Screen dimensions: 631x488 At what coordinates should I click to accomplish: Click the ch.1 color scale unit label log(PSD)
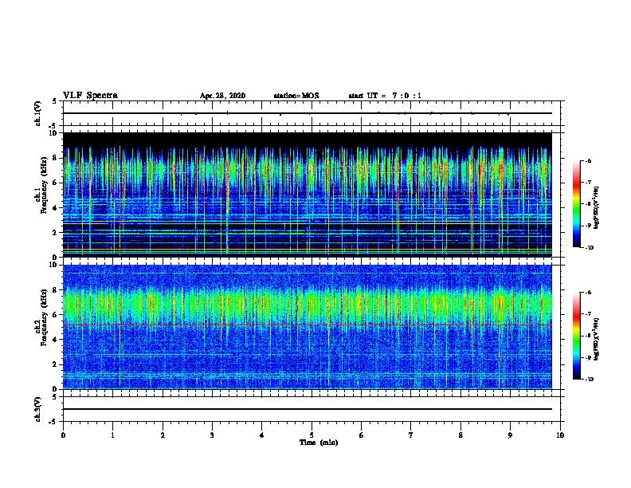click(597, 208)
